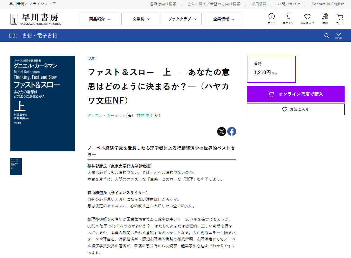Select the 書籍 1,210円 format option

(x=271, y=69)
